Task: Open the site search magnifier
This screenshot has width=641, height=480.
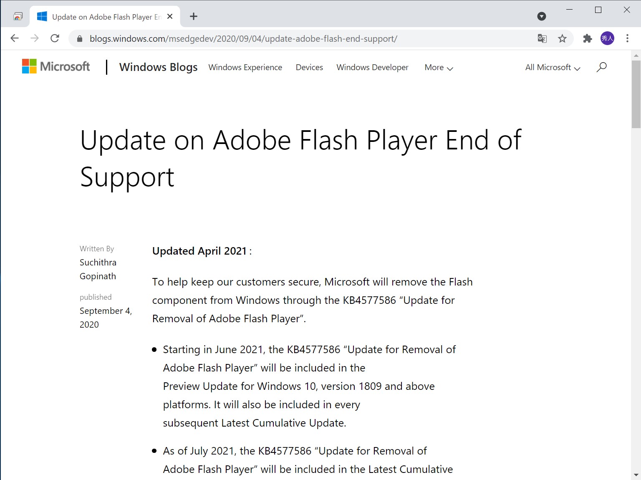Action: (x=601, y=67)
